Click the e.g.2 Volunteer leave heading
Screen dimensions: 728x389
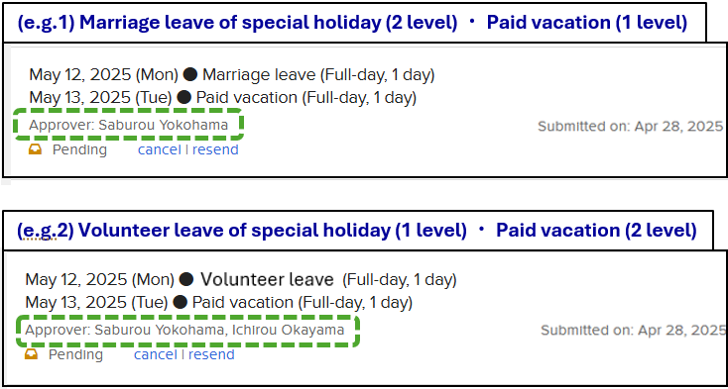357,231
